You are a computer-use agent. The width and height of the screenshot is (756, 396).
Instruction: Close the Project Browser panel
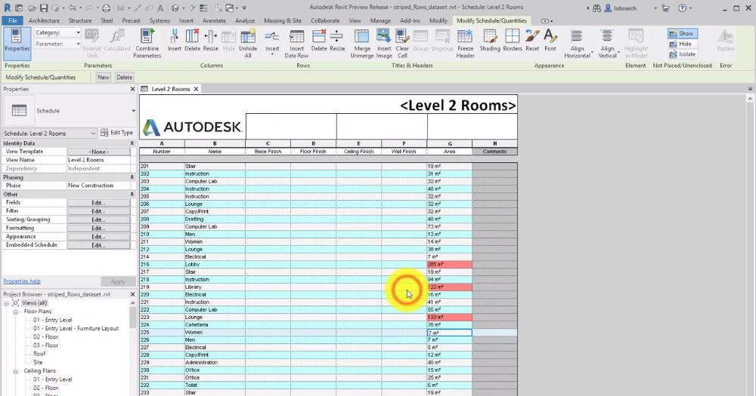pyautogui.click(x=132, y=294)
